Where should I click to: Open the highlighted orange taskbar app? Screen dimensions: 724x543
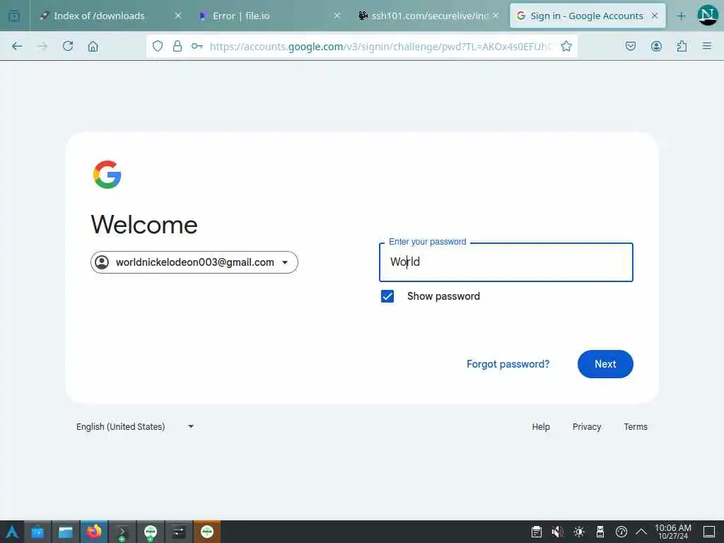pyautogui.click(x=207, y=532)
